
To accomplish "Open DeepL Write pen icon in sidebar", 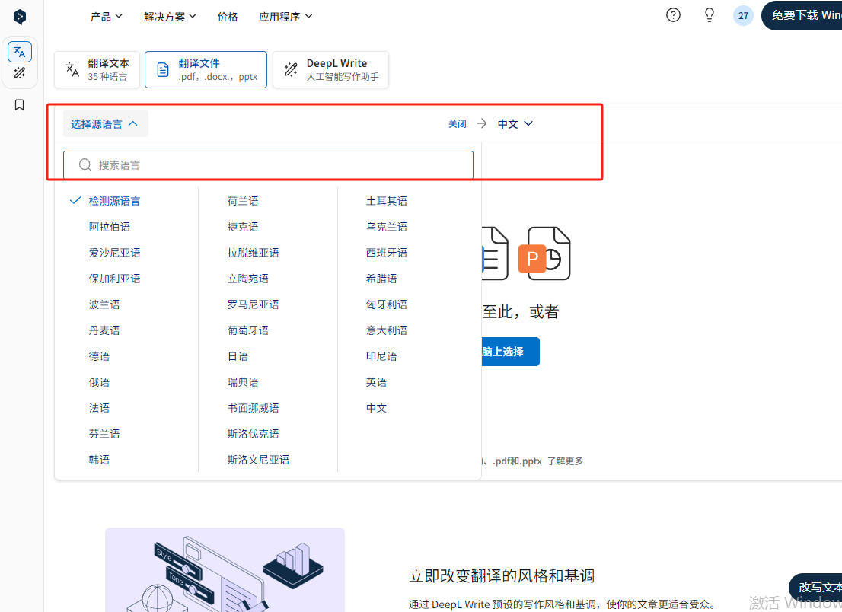I will [20, 72].
